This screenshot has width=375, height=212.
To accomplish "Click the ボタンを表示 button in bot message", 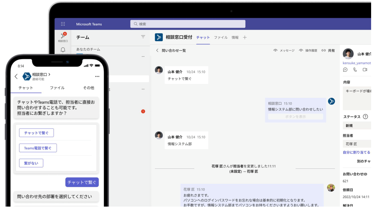I will [296, 116].
